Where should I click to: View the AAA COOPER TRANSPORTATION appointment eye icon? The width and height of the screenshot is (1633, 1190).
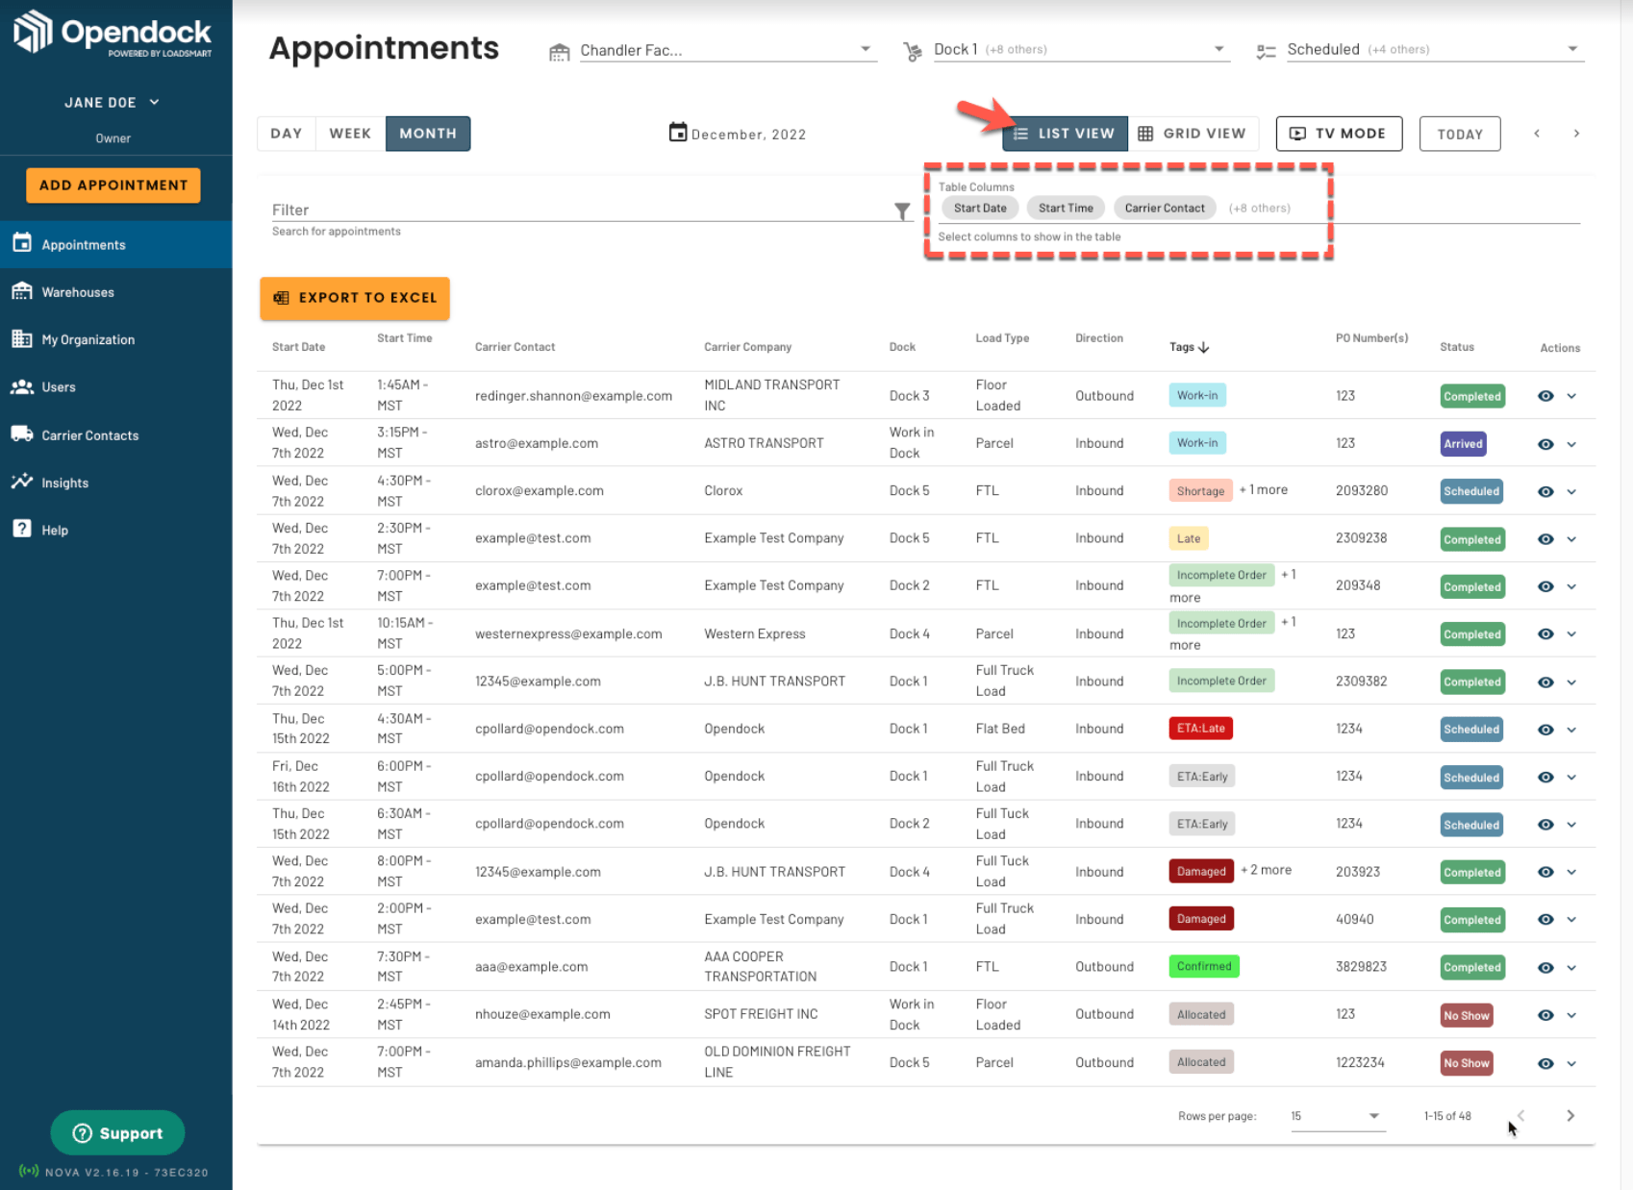(x=1545, y=968)
